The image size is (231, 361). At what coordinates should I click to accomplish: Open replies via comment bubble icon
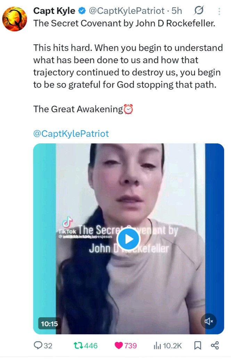[43, 345]
